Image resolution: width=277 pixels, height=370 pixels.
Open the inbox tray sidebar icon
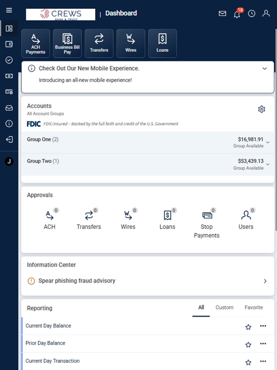point(9,108)
